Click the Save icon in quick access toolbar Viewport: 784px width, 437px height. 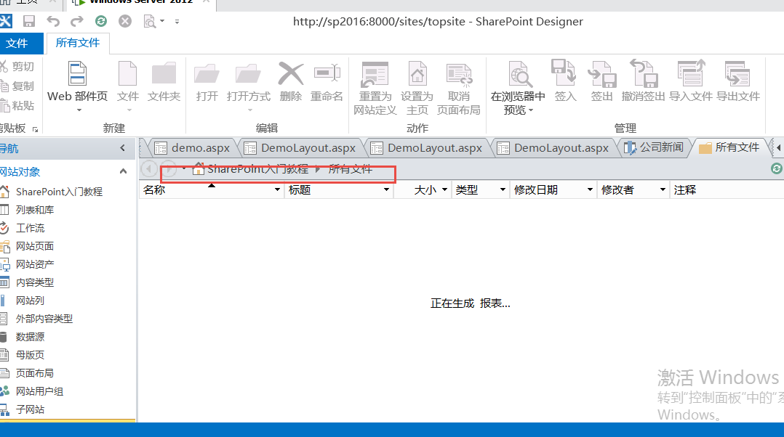click(29, 21)
